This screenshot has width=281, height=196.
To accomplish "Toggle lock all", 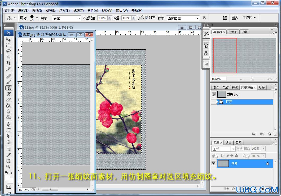I will click(x=236, y=156).
